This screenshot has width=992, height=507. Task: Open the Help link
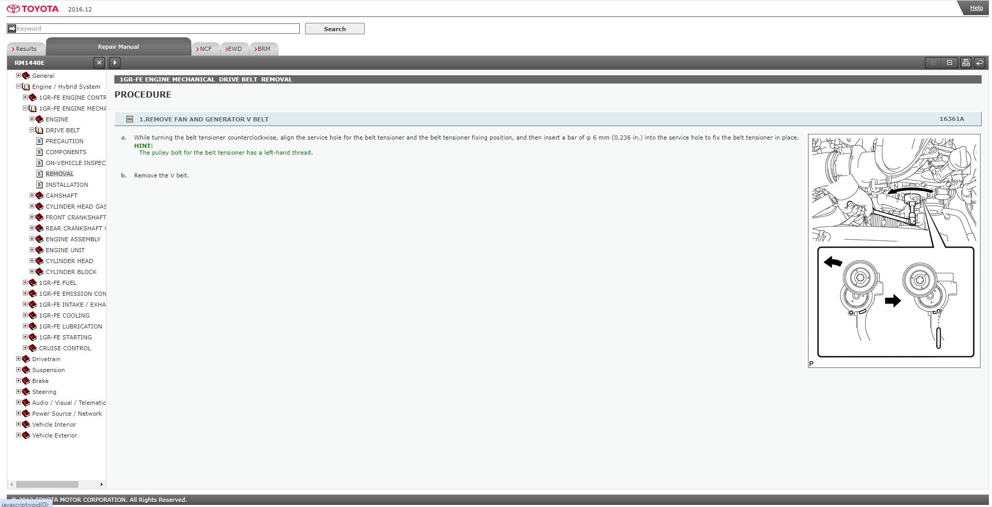coord(976,8)
